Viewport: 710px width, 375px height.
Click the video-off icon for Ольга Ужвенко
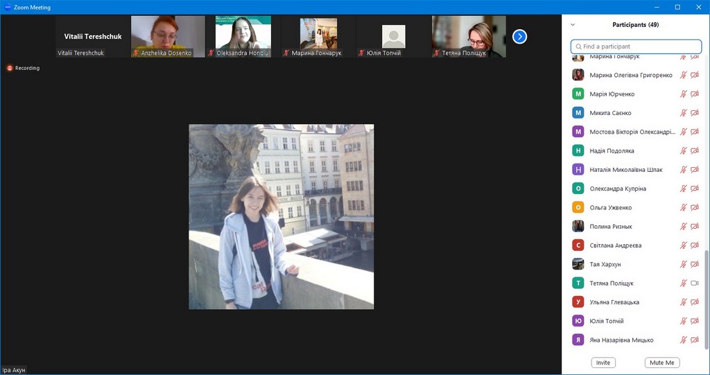coord(695,208)
